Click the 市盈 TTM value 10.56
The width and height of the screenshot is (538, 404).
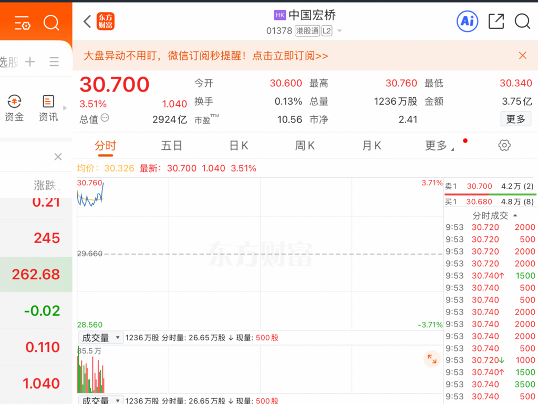[289, 119]
